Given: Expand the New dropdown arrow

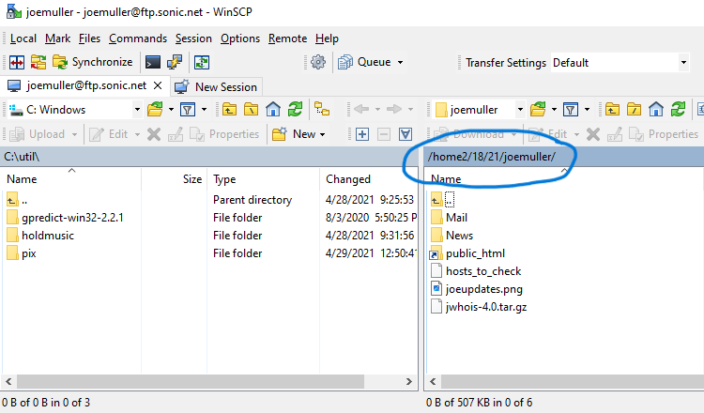Looking at the screenshot, I should (322, 134).
